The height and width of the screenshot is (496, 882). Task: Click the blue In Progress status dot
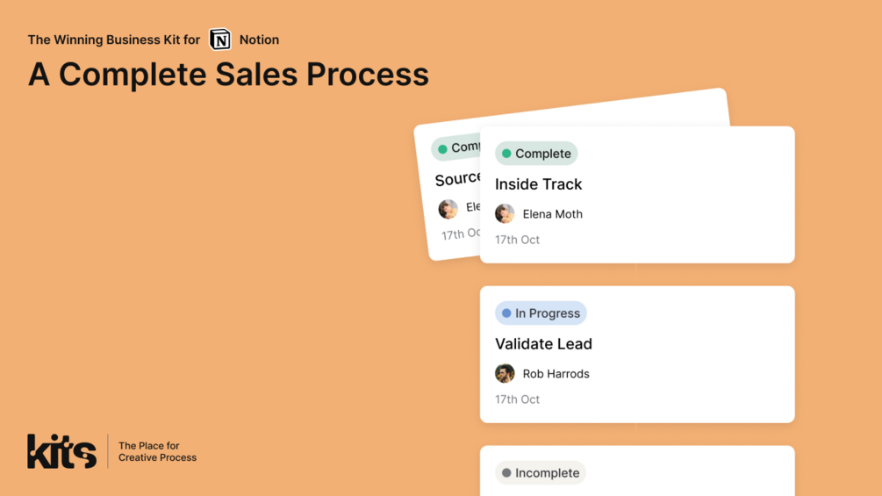pos(506,313)
